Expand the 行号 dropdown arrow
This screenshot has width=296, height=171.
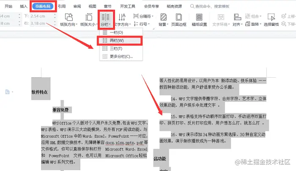[149, 24]
